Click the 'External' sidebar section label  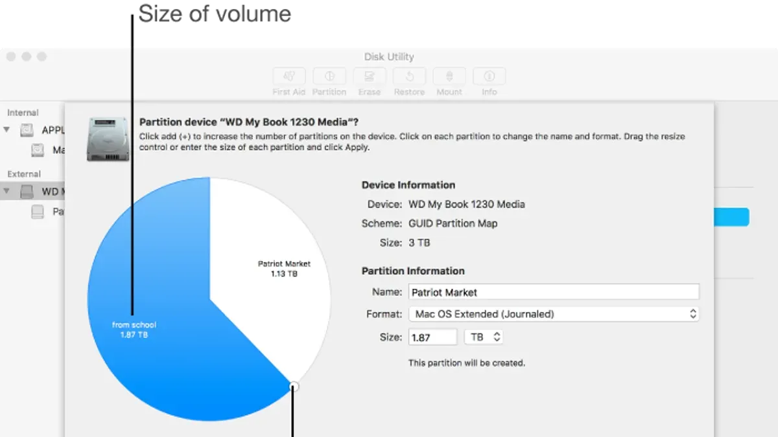(24, 174)
